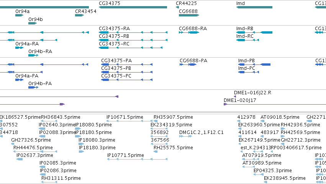326x184 pixels.
Task: Select EP04325.3prime EST
Action: click(x=259, y=174)
